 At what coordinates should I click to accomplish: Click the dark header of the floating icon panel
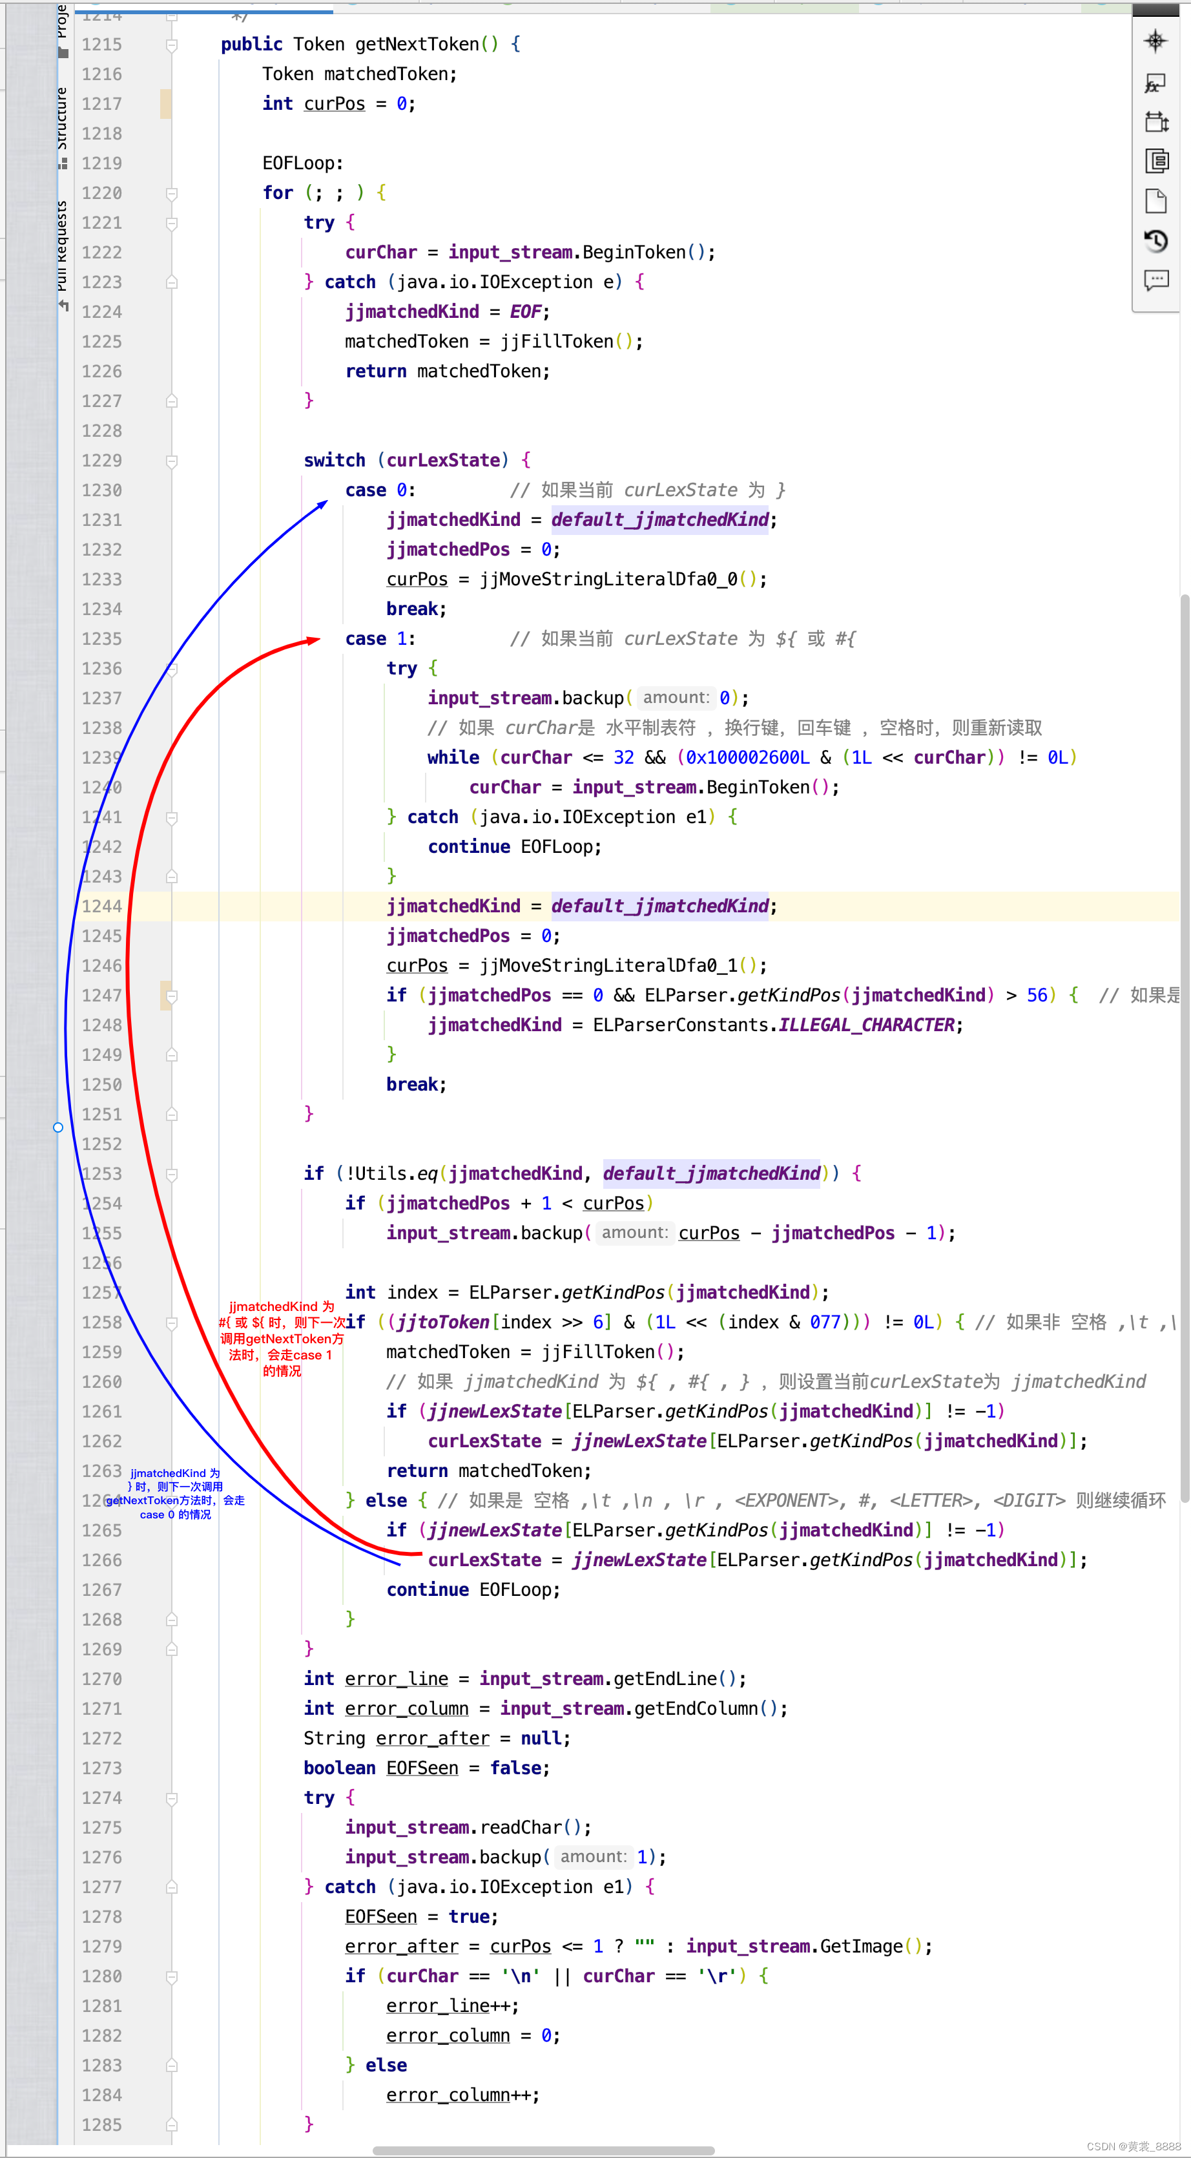pos(1156,9)
